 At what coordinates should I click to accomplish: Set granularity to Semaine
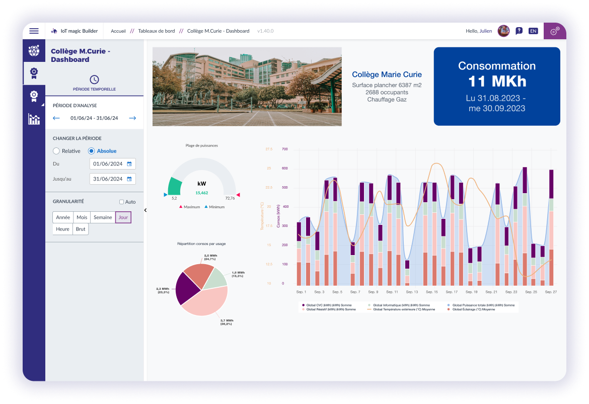tap(103, 217)
